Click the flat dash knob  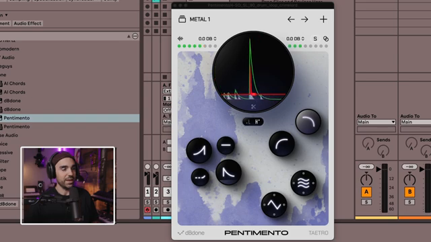pyautogui.click(x=226, y=145)
